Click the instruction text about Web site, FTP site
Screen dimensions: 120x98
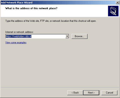click(x=51, y=21)
